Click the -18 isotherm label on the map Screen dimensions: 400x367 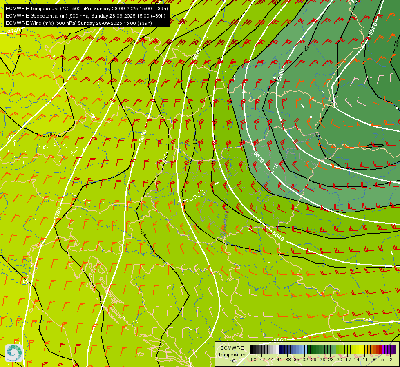pyautogui.click(x=143, y=234)
